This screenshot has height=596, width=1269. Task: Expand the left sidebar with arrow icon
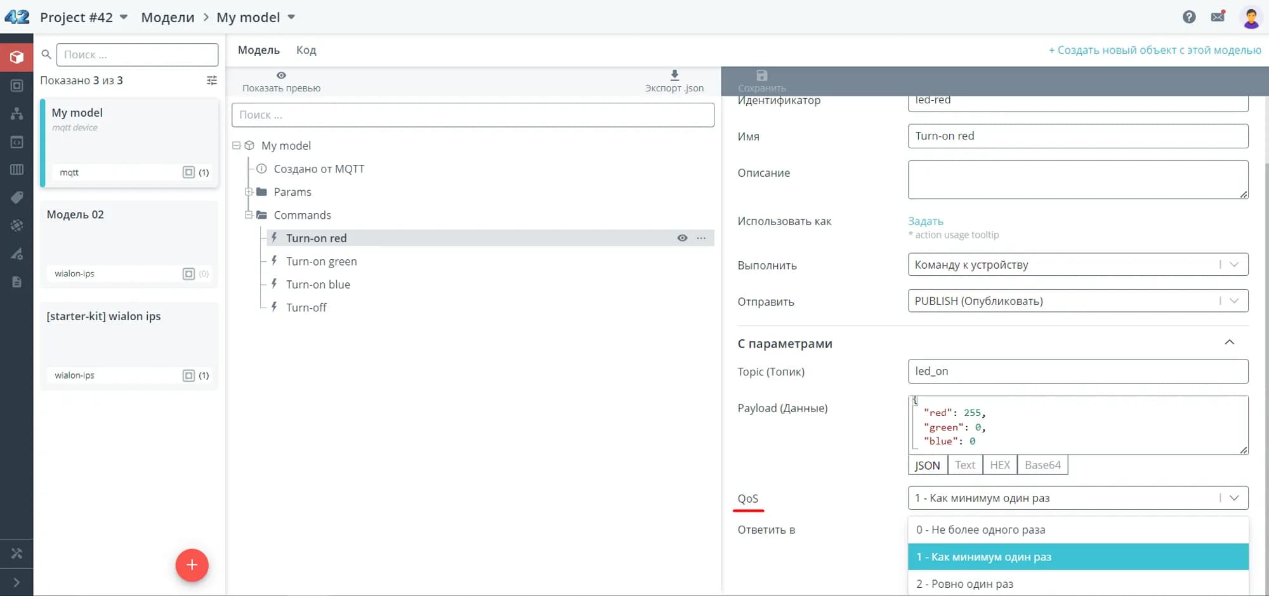coord(16,582)
